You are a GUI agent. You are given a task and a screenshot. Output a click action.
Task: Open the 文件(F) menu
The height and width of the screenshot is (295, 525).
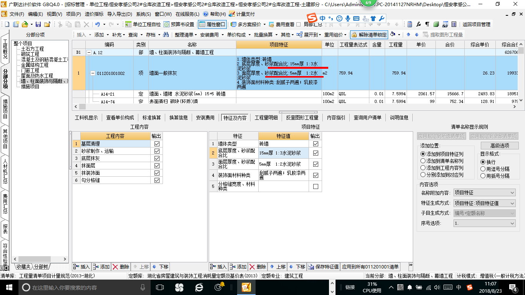(x=17, y=14)
